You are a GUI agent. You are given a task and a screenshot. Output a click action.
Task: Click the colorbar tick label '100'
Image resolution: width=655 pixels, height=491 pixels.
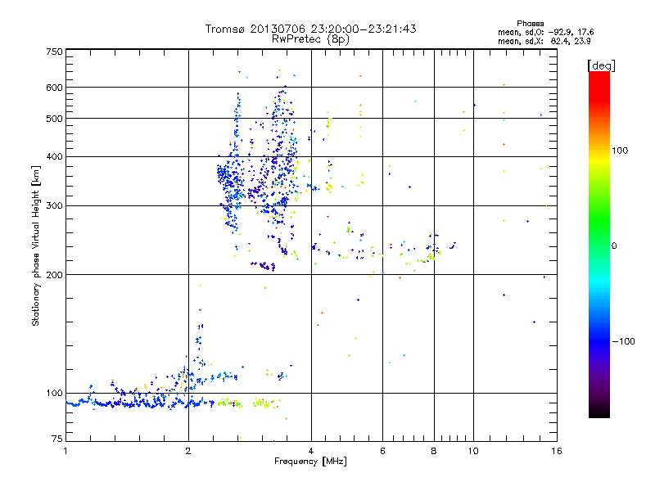tap(620, 151)
